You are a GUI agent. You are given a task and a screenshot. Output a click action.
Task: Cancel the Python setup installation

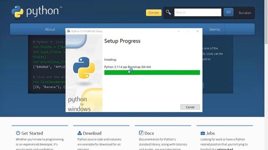click(x=190, y=107)
